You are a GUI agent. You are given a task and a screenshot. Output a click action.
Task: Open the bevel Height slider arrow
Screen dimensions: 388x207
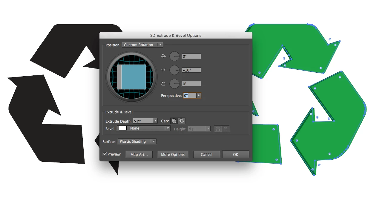coord(208,129)
